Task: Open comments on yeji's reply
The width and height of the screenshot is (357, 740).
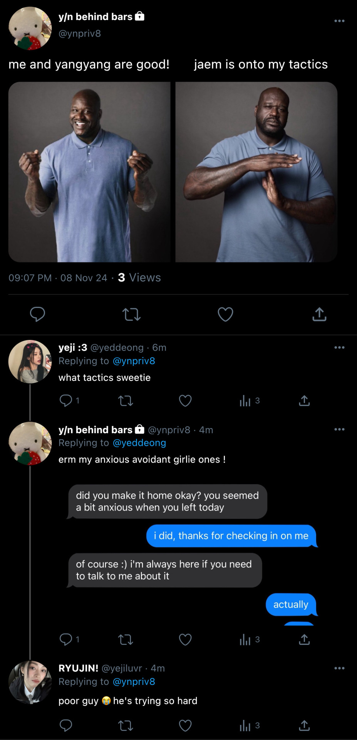Action: click(x=66, y=401)
